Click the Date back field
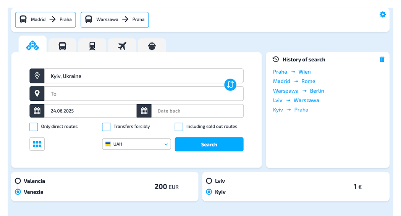Viewport: 401px width, 216px height. 197,111
